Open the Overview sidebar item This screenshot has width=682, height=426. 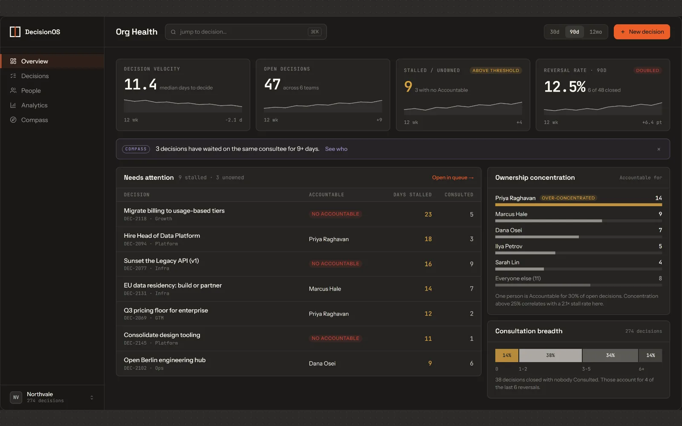[52, 61]
